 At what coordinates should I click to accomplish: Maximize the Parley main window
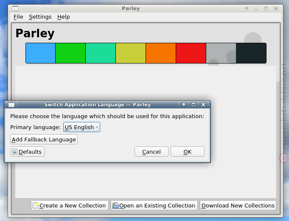point(266,8)
